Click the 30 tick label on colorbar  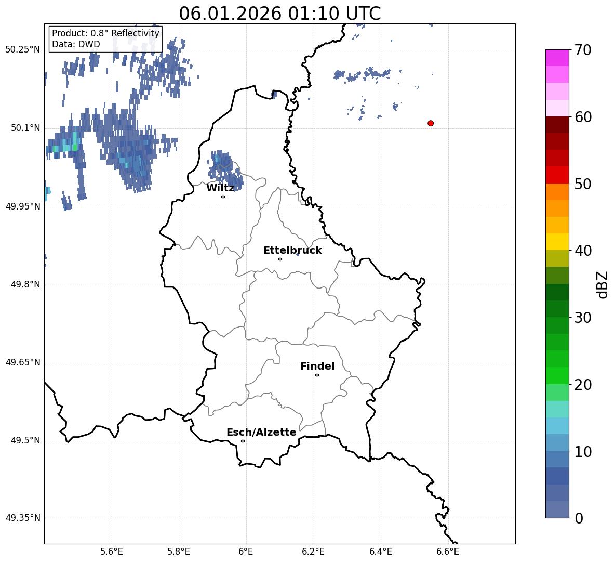[583, 318]
